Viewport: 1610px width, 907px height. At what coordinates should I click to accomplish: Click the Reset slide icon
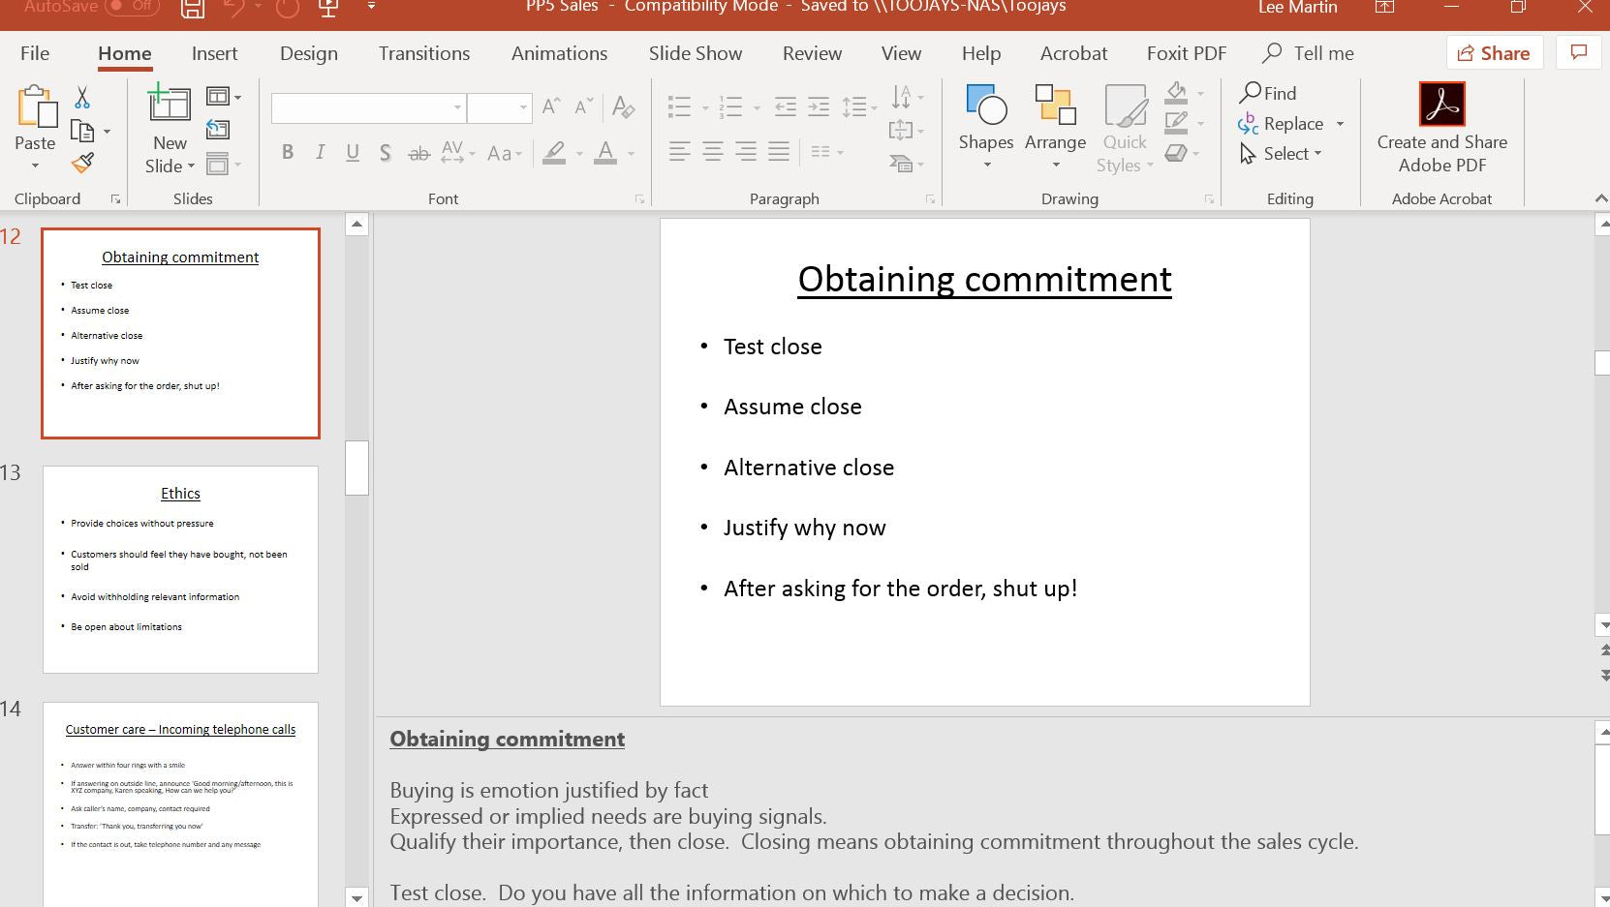click(x=218, y=130)
